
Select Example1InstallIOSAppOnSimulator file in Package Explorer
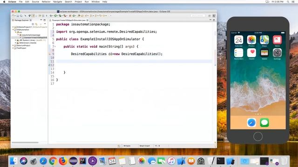tap(34, 38)
